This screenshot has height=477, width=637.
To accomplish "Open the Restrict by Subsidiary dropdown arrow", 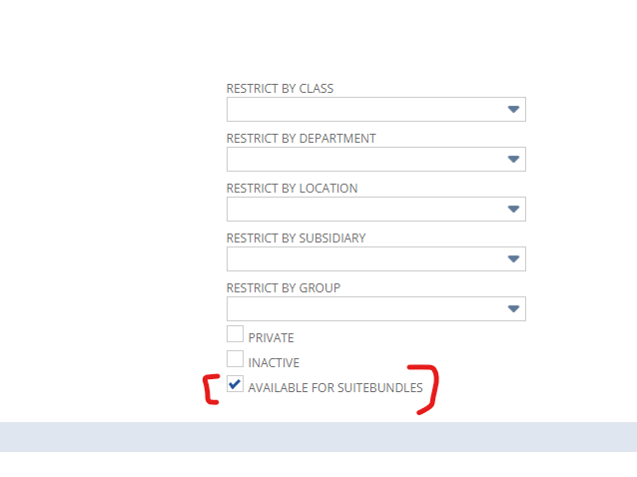I will coord(513,258).
